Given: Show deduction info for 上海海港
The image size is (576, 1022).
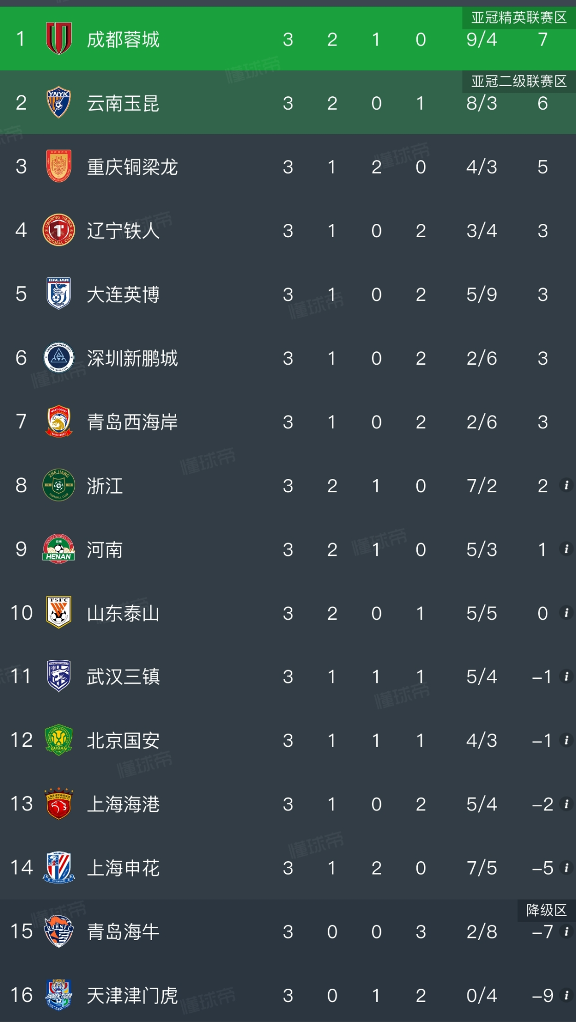Looking at the screenshot, I should coord(566,804).
